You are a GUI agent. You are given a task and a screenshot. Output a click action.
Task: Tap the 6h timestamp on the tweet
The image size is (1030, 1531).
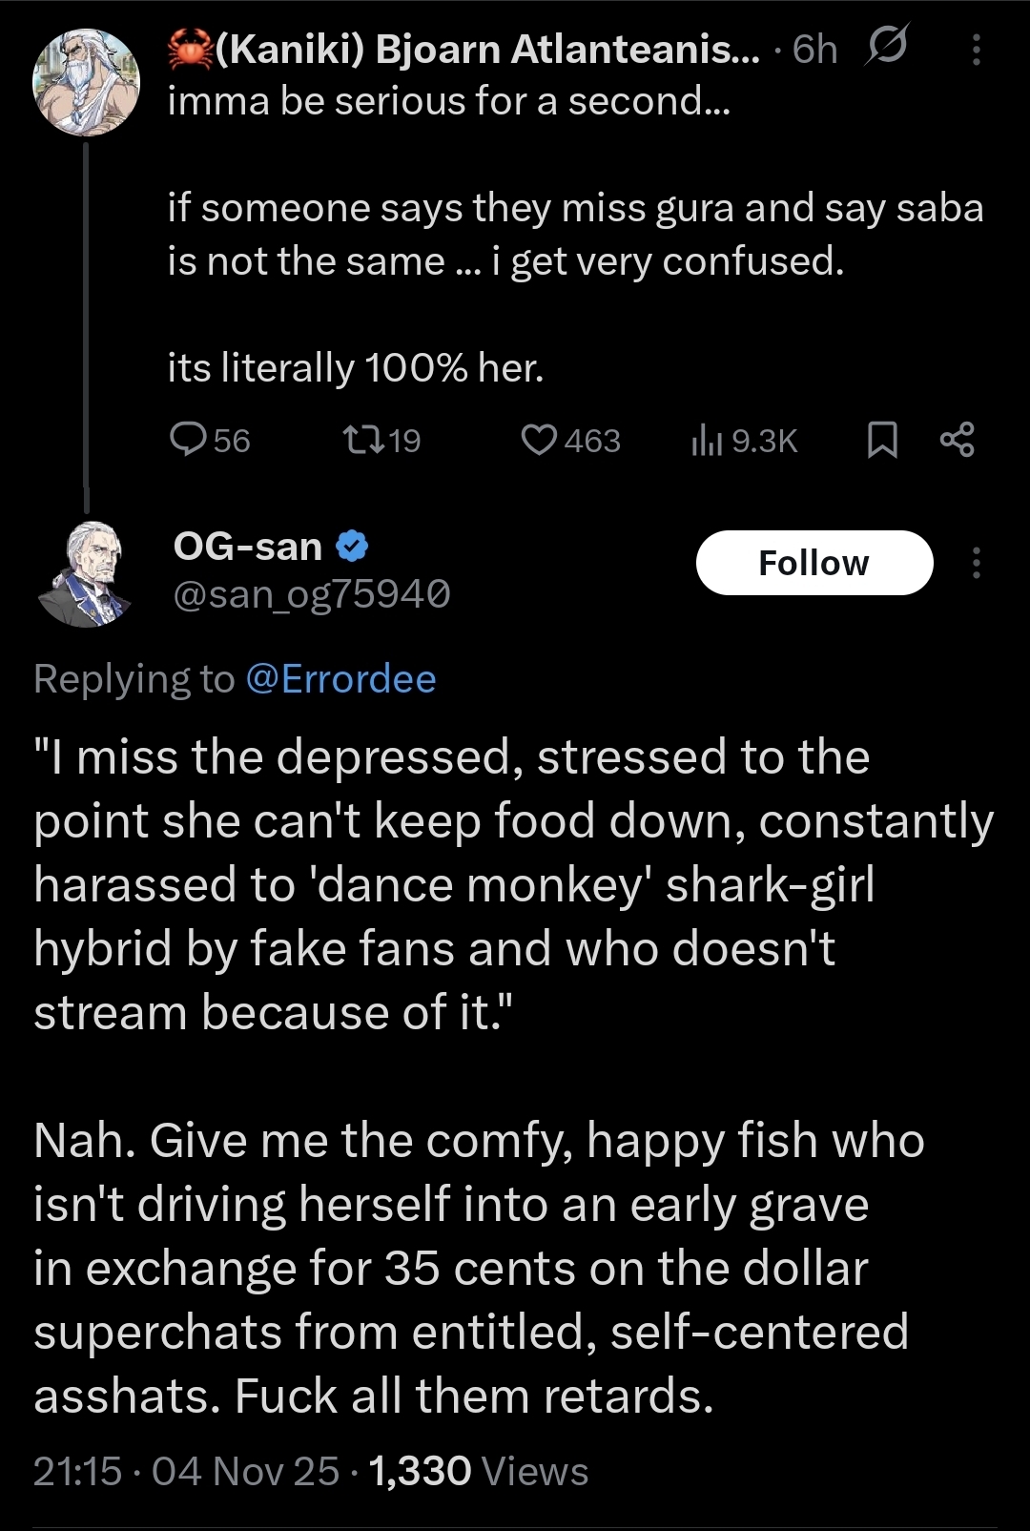(814, 50)
